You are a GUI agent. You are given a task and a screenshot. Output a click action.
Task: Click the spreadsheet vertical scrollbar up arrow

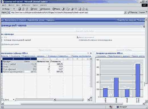click(x=91, y=59)
